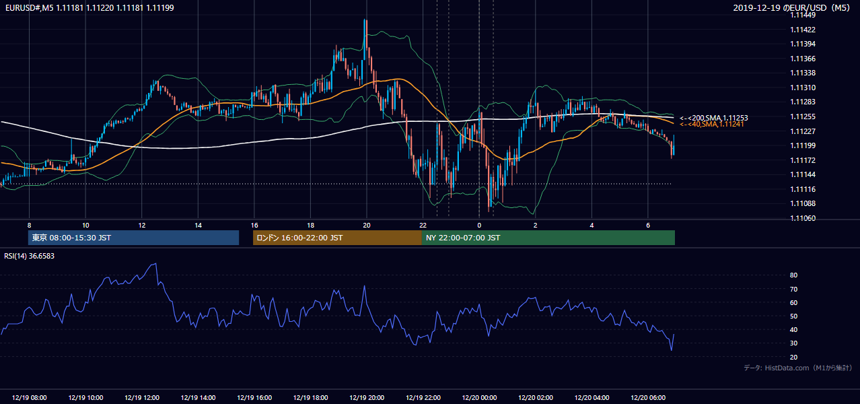Screen dimensions: 860x404
Task: Select the 200 SMA 1.11253 label
Action: pyautogui.click(x=714, y=118)
